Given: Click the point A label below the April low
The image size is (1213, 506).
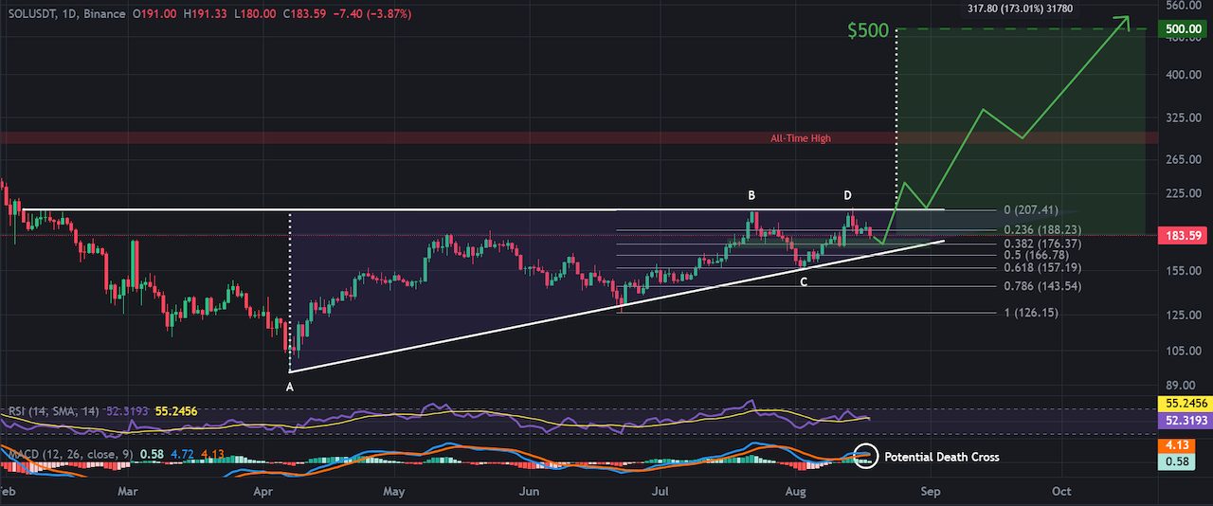Looking at the screenshot, I should click(x=291, y=388).
